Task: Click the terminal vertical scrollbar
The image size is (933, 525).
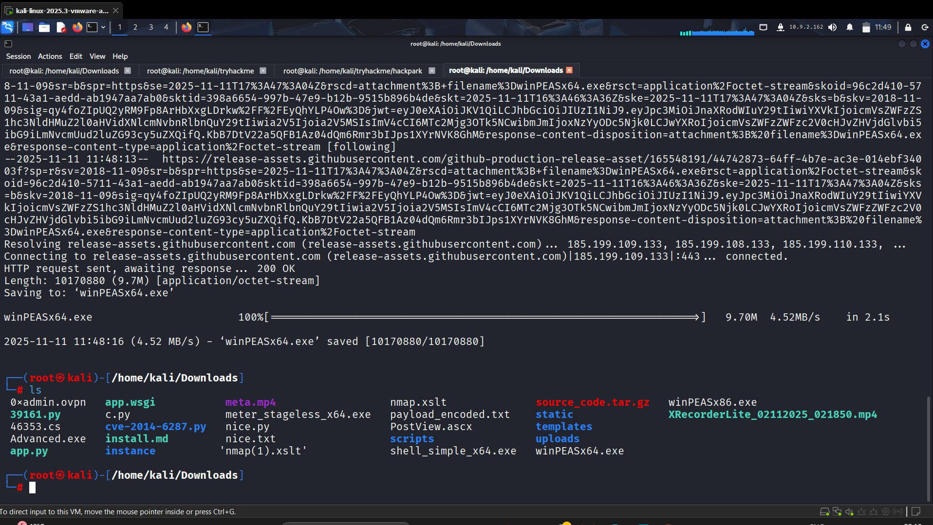Action: tap(929, 448)
